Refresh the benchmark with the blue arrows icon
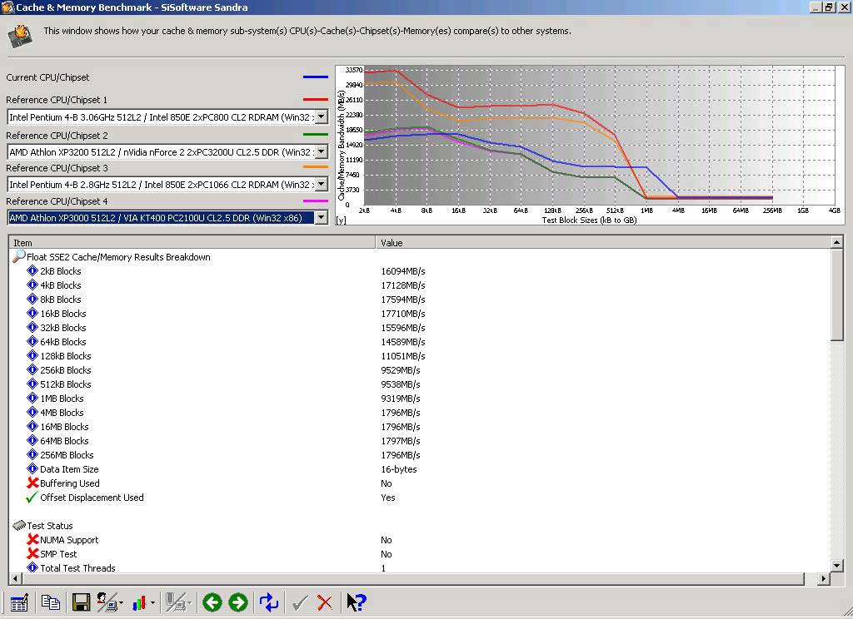 [269, 602]
